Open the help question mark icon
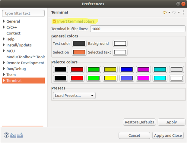 6,135
